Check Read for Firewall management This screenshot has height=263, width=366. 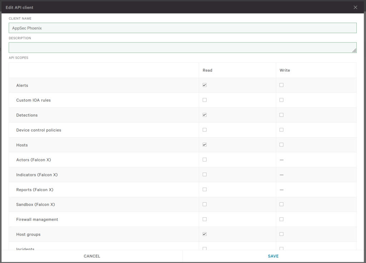204,219
